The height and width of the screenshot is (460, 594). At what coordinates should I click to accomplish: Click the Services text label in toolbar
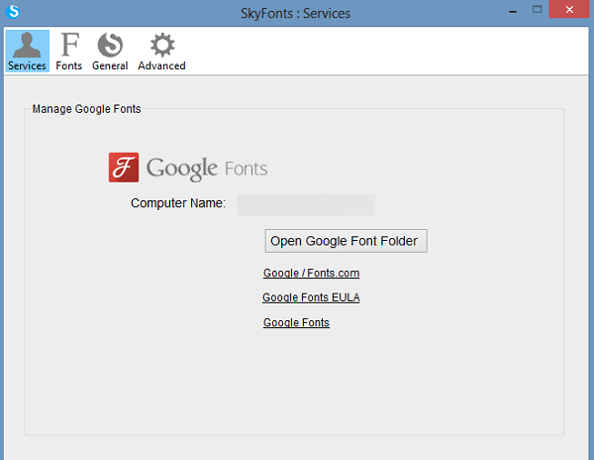27,66
